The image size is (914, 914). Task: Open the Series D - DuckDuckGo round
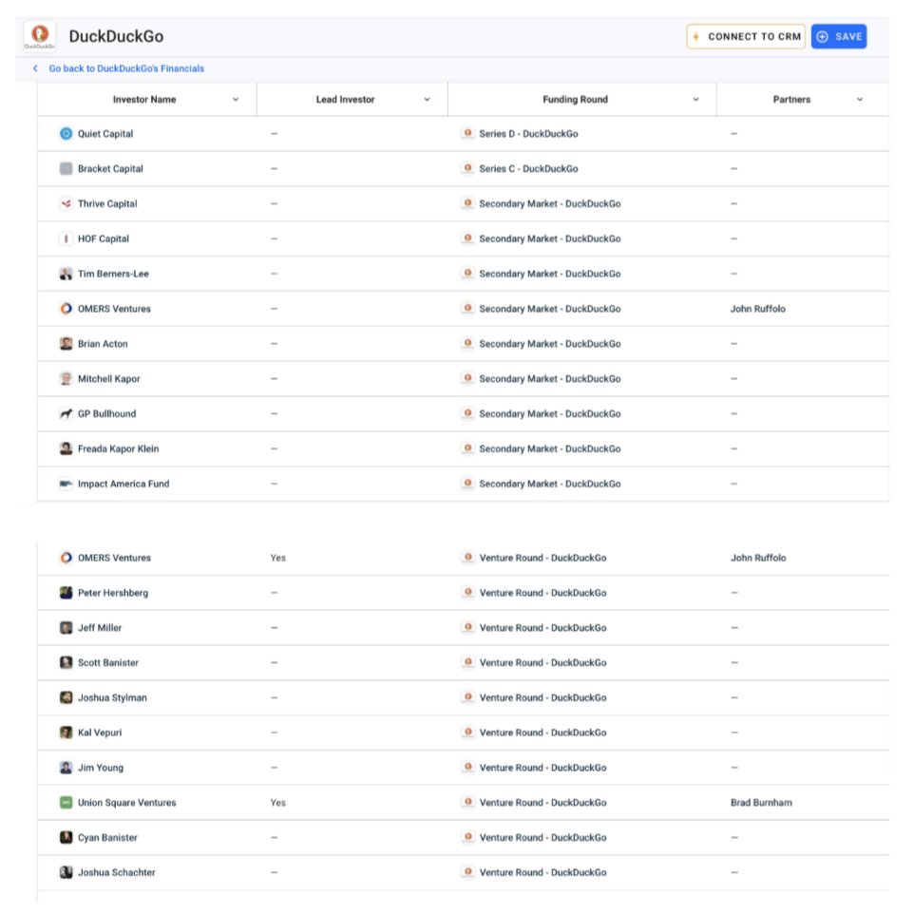528,133
